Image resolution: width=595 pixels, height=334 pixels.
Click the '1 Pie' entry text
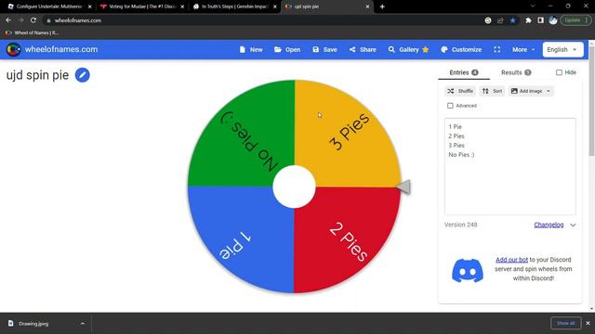[455, 127]
